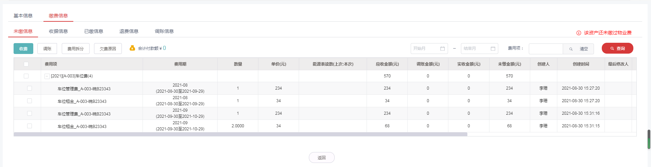Click the 欠费原因 button
This screenshot has width=651, height=167.
tap(108, 49)
